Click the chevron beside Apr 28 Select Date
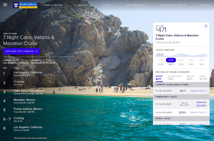Image resolution: width=214 pixels, height=141 pixels. point(206,91)
